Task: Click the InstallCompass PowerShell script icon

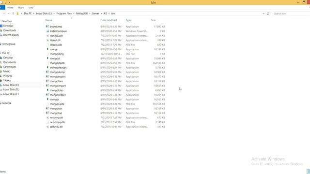Action: click(47, 31)
